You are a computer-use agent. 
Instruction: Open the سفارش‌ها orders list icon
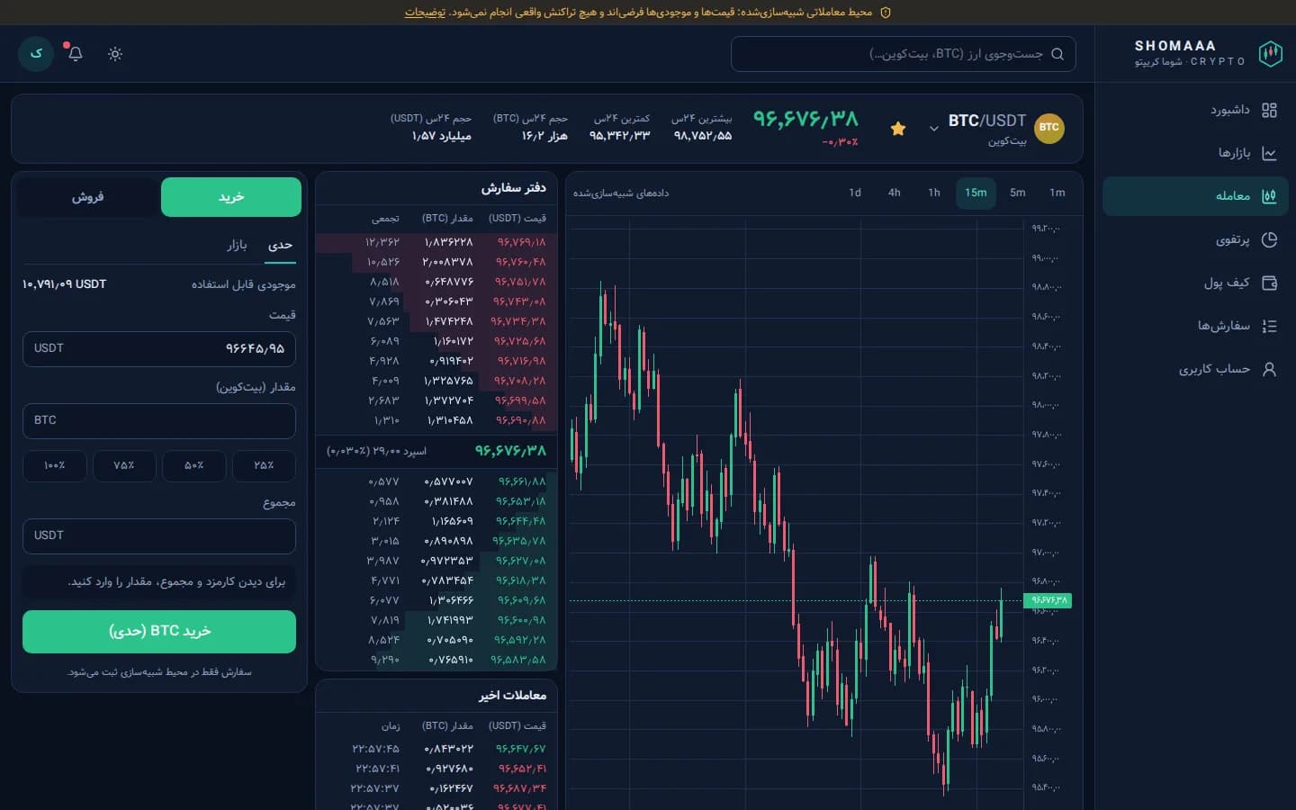(1269, 326)
